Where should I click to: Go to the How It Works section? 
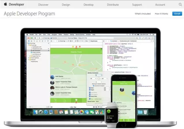point(161,14)
